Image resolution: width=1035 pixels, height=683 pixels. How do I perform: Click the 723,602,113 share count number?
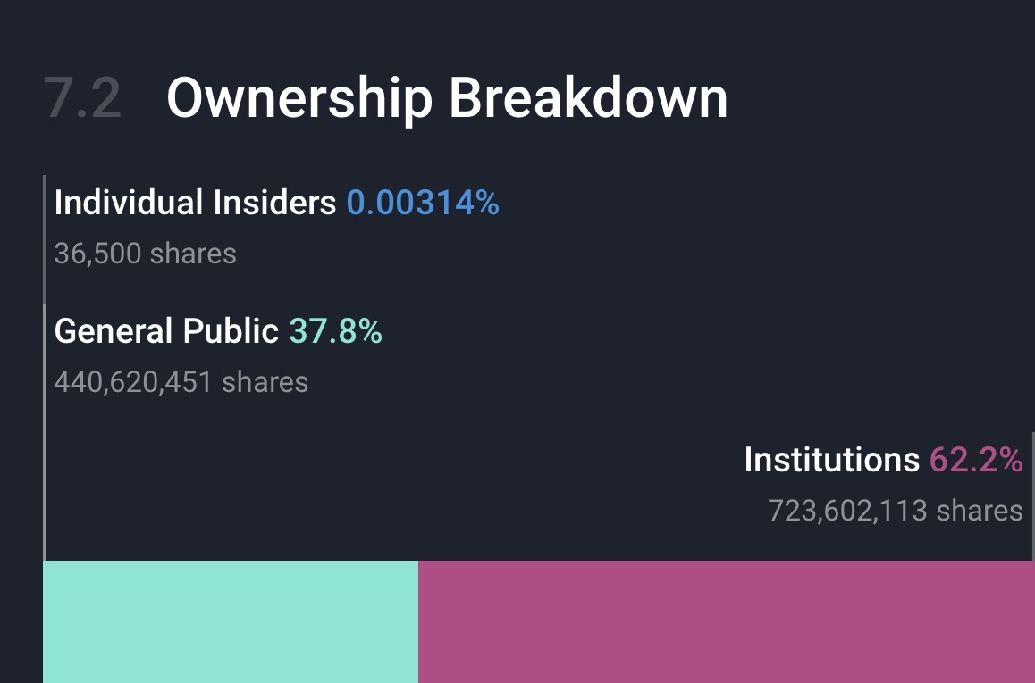point(848,511)
